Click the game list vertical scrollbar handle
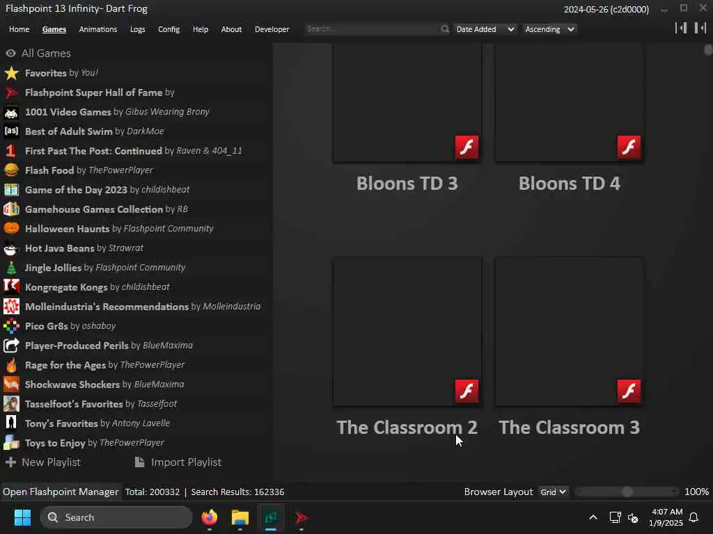713x534 pixels. coord(708,49)
